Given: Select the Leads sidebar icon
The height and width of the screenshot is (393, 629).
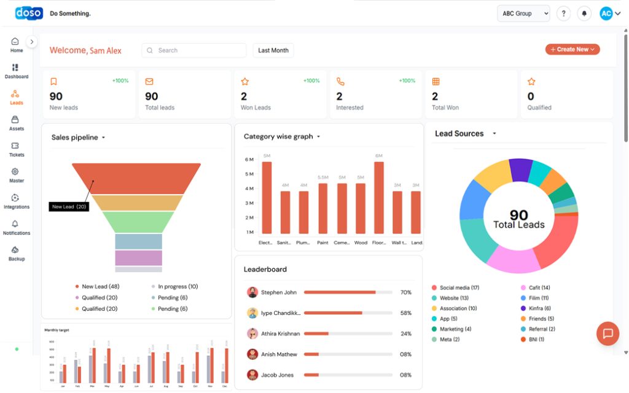Looking at the screenshot, I should coord(15,94).
